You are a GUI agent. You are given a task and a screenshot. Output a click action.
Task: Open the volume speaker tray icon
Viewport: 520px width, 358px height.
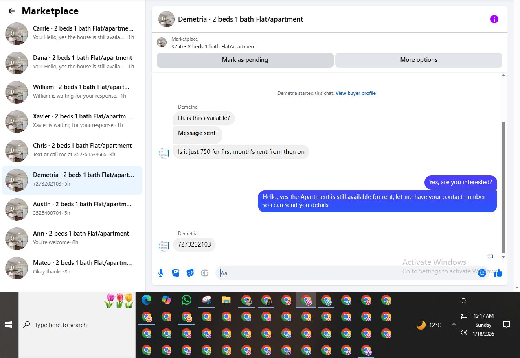coord(463,332)
